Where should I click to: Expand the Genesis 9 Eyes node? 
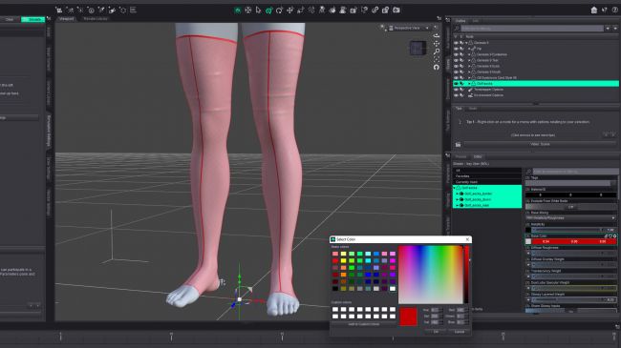tap(469, 67)
